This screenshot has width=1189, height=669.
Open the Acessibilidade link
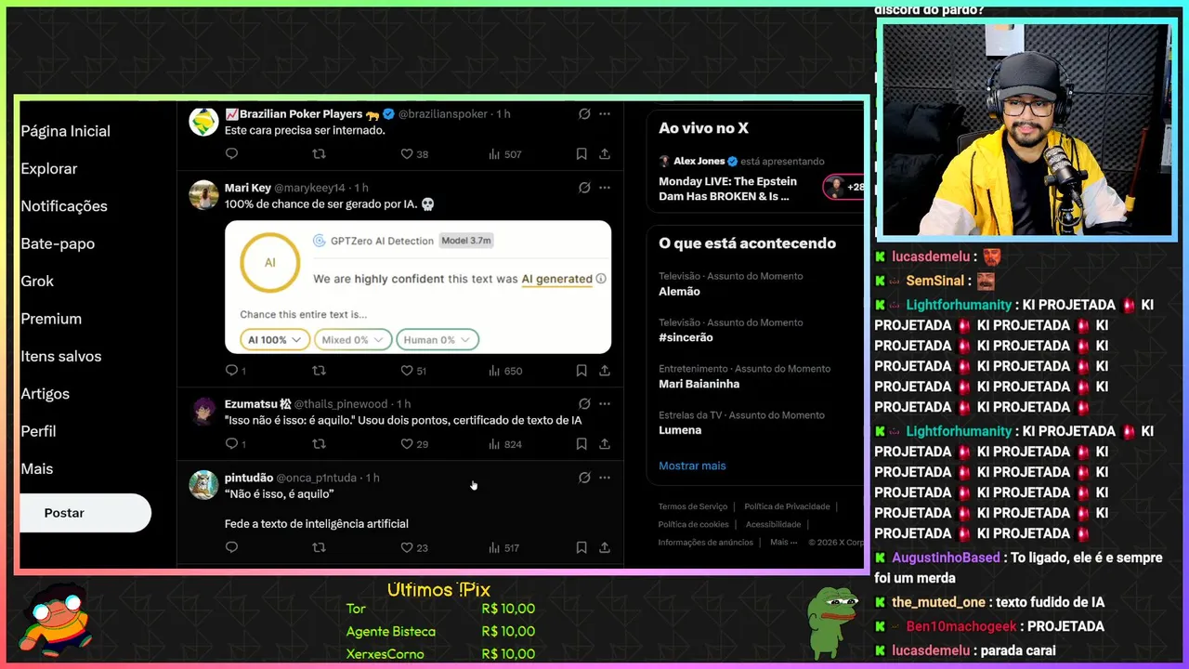pyautogui.click(x=773, y=524)
